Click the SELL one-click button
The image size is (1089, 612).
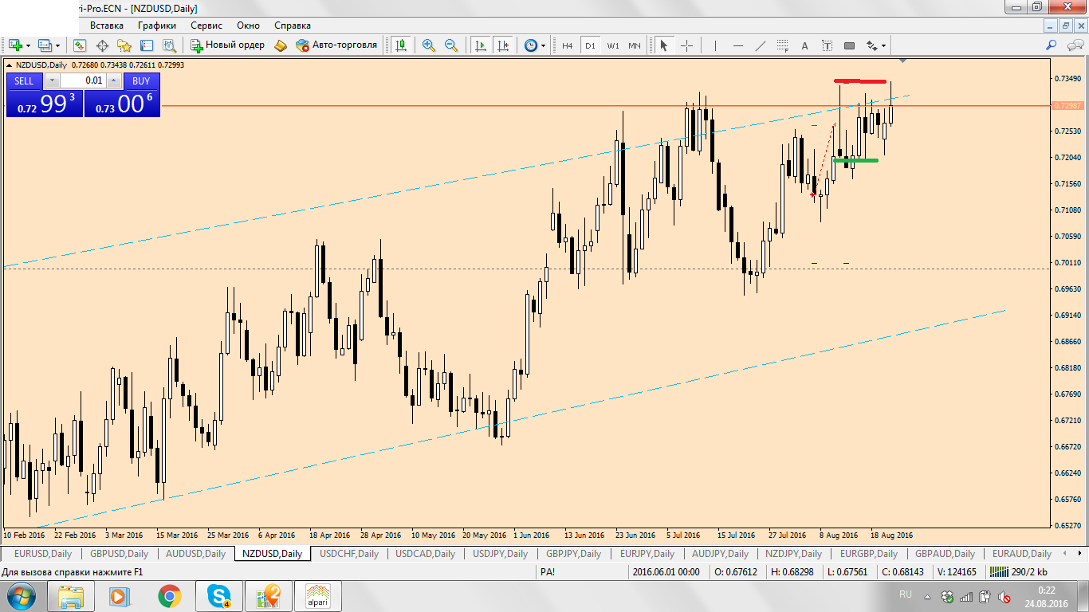click(x=25, y=80)
